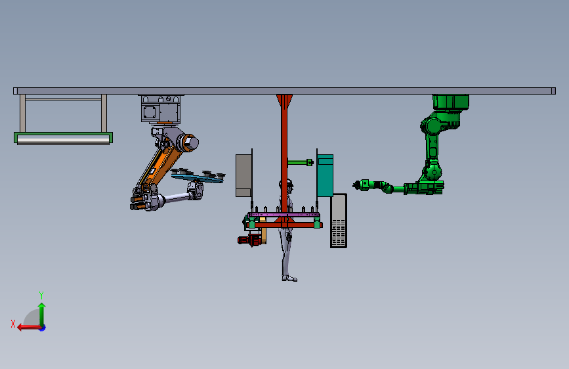569x369 pixels.
Task: Select the green robot's ceiling base
Action: tap(450, 102)
